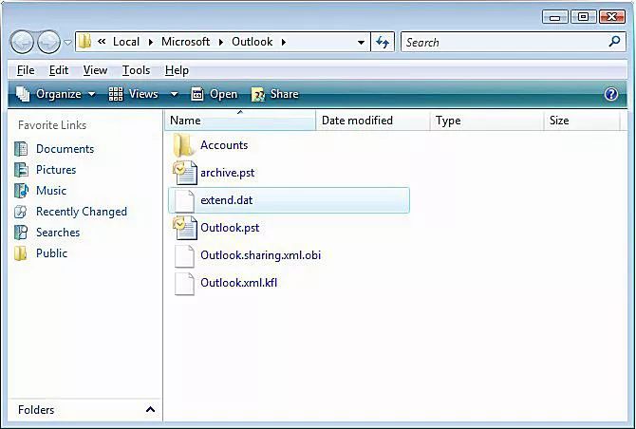Select the Accounts folder icon
The image size is (636, 429).
point(184,145)
